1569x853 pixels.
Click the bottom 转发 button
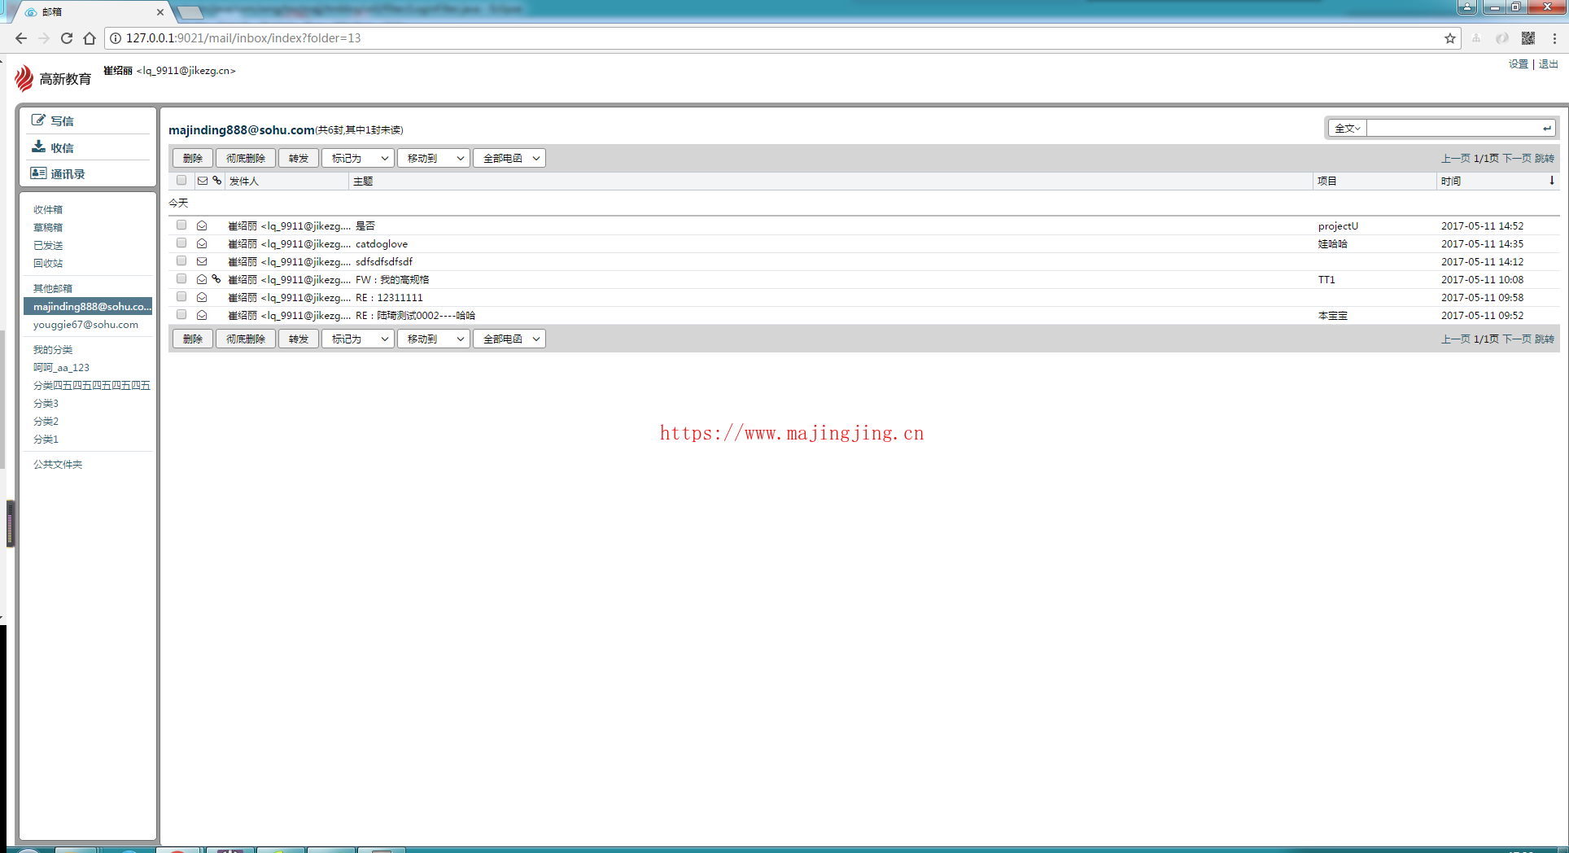click(x=299, y=339)
